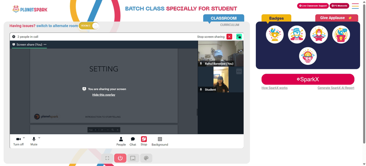The width and height of the screenshot is (366, 166).
Task: Stop screen sharing via red Stop icon
Action: (144, 141)
